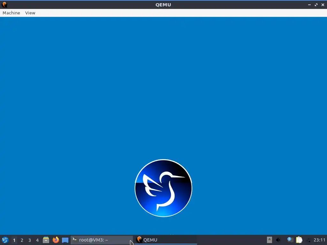Screen dimensions: 327x245
Task: Launch Firefox from the panel
Action: point(56,240)
